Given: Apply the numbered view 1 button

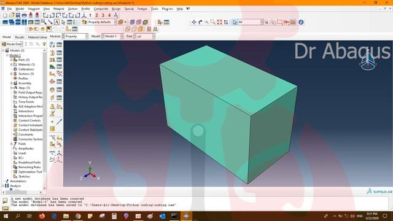Looking at the screenshot, I should (x=90, y=15).
